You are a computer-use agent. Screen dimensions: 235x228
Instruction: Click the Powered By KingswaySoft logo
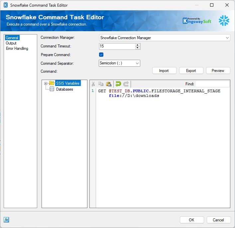[x=197, y=21]
